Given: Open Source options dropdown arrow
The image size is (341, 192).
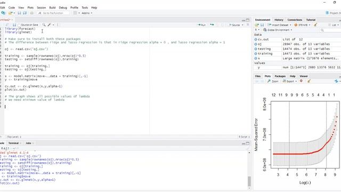Looking at the screenshot, I should click(243, 25).
